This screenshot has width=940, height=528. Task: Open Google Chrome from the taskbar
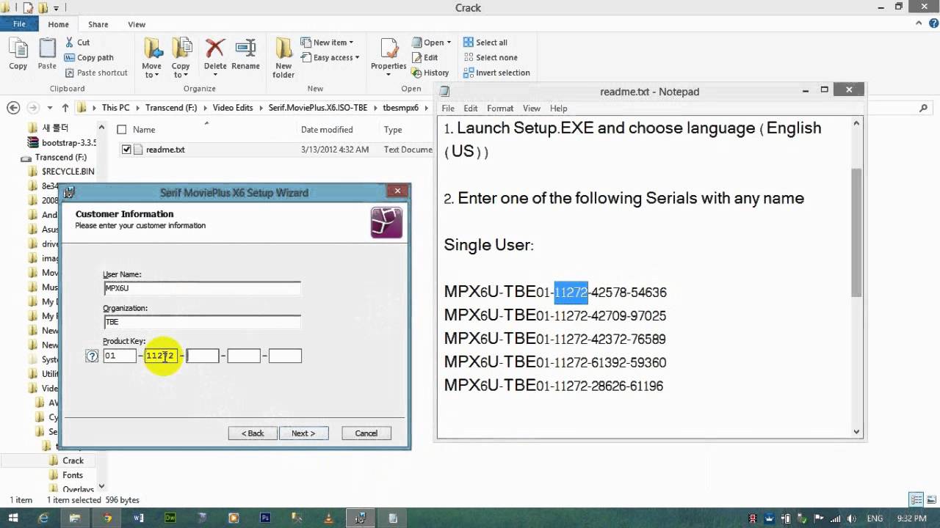tap(107, 518)
